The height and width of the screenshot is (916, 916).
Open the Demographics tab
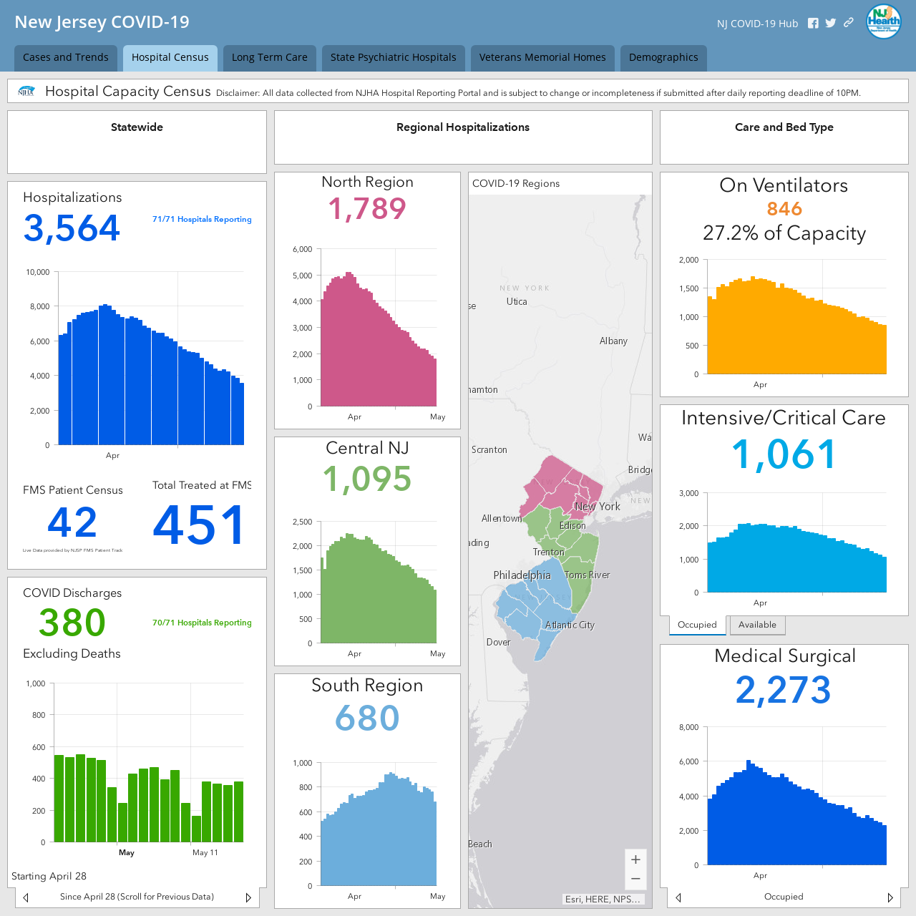[x=663, y=58]
